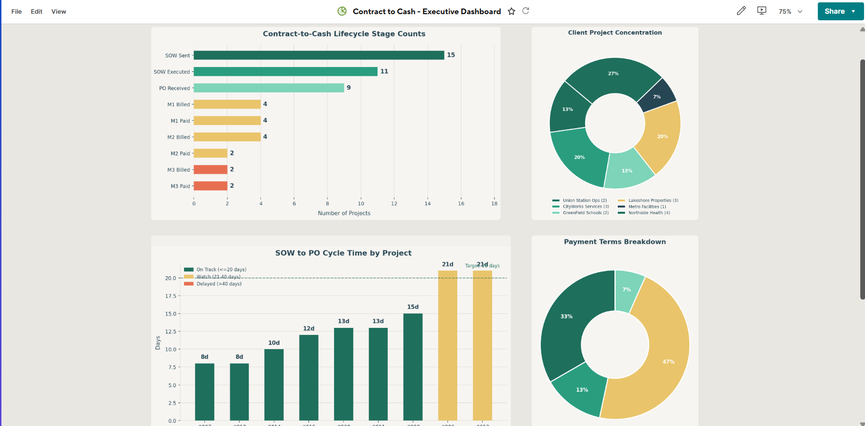Select the report title to rename it
Image resolution: width=865 pixels, height=426 pixels.
426,11
